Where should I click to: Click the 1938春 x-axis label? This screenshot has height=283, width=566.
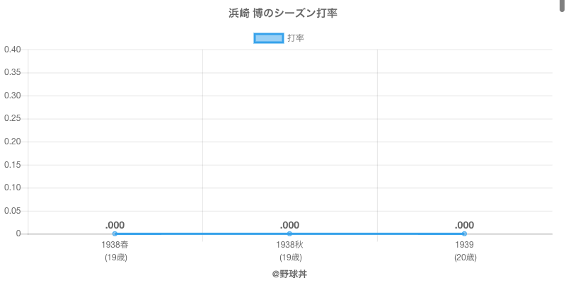115,245
